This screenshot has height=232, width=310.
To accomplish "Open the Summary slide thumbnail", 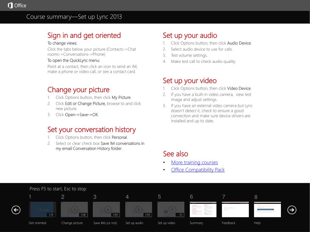I will (203, 209).
